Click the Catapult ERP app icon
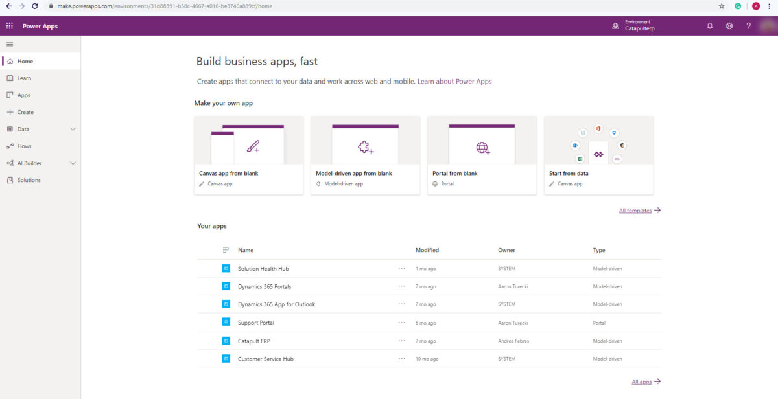This screenshot has height=399, width=778. pos(226,341)
